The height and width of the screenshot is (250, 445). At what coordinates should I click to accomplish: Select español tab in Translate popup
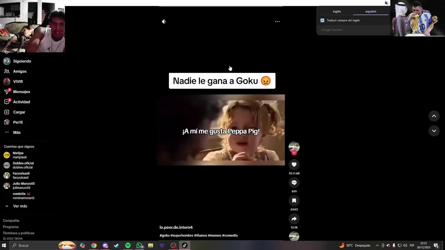(371, 11)
